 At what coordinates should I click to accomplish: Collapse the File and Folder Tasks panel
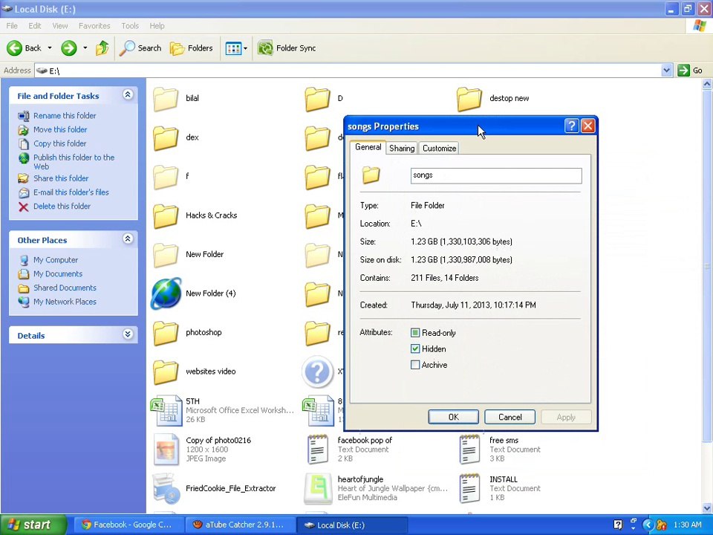click(128, 94)
